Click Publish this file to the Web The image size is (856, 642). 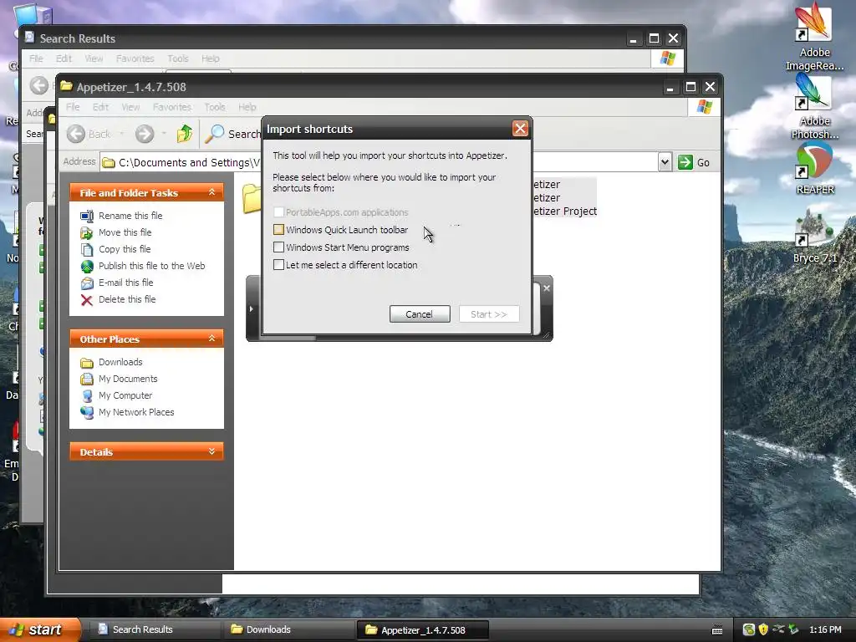click(152, 266)
